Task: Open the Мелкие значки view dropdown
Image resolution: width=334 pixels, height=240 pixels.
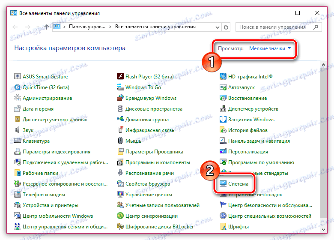Action: [270, 48]
